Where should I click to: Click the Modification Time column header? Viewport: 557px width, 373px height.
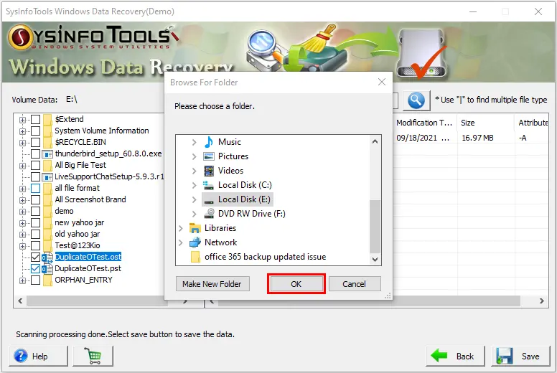coord(425,123)
